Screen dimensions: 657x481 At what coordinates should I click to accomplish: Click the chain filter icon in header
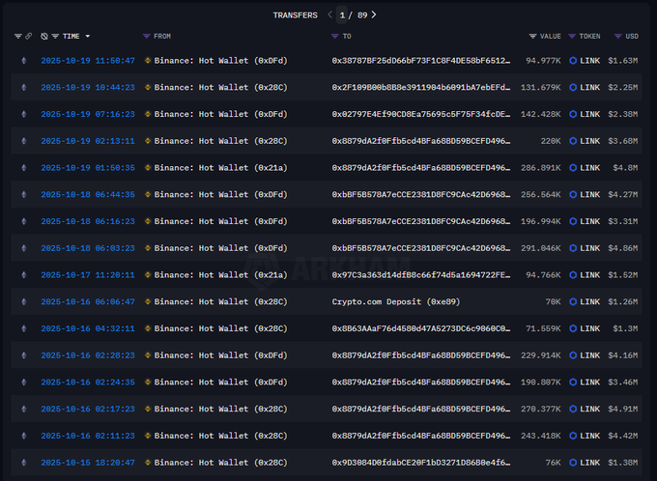18,36
